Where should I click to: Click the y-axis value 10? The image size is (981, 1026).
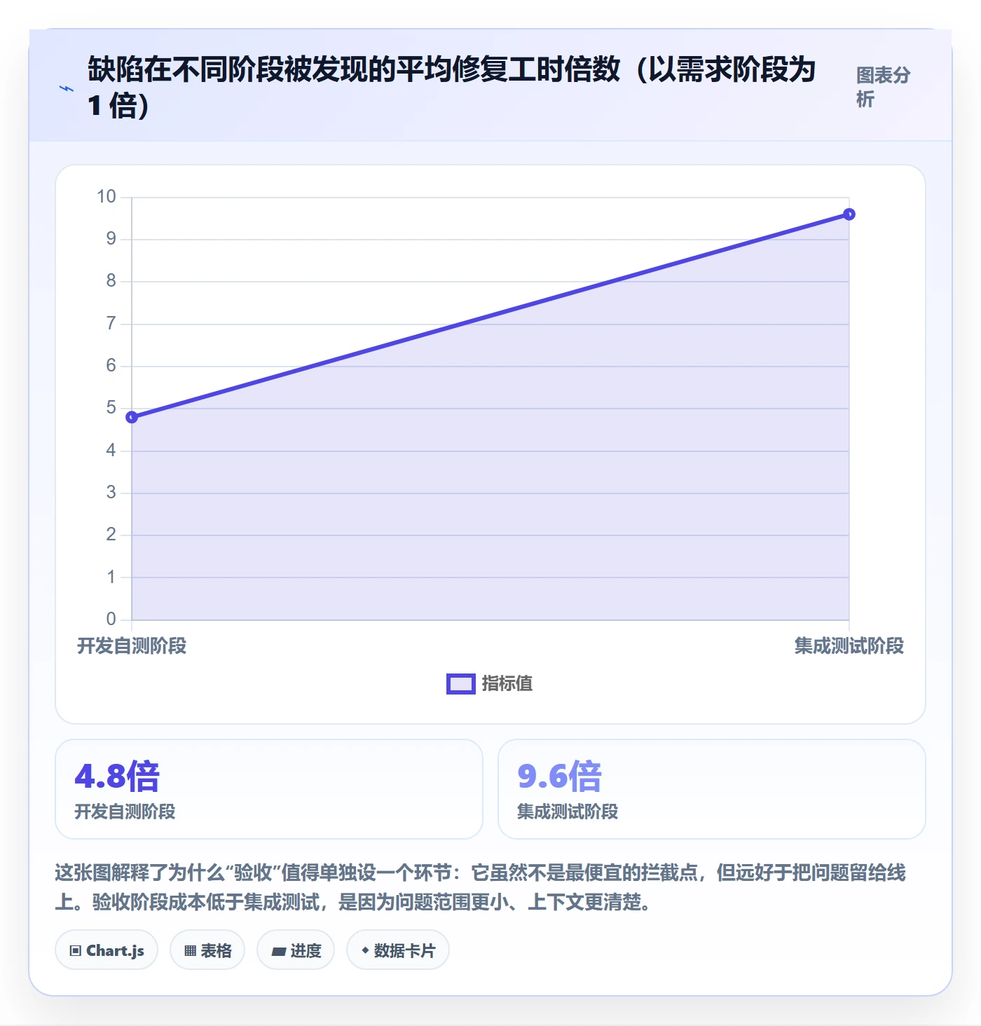(107, 196)
